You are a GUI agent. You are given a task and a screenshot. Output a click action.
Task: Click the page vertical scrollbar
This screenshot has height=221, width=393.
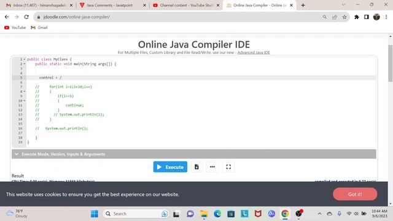pyautogui.click(x=391, y=63)
